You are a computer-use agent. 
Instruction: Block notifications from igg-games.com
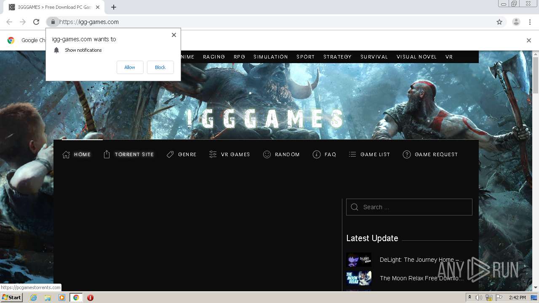tap(160, 67)
